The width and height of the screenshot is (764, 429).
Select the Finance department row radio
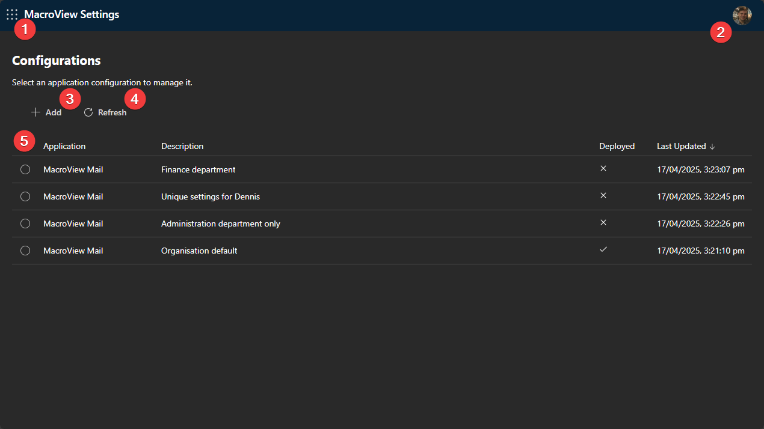pyautogui.click(x=25, y=169)
